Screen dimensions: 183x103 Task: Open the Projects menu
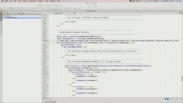tap(25, 1)
